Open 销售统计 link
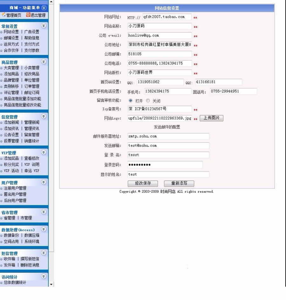 pos(32,141)
